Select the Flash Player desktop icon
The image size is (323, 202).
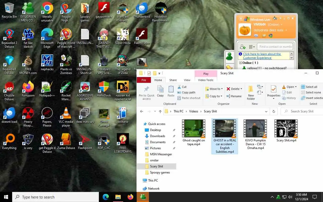(142, 37)
